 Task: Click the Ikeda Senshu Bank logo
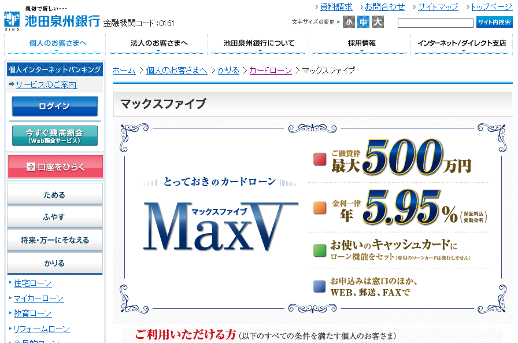(52, 19)
